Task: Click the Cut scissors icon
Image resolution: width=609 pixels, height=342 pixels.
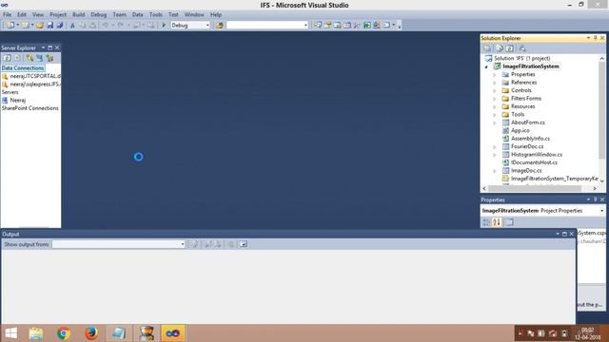Action: 72,26
